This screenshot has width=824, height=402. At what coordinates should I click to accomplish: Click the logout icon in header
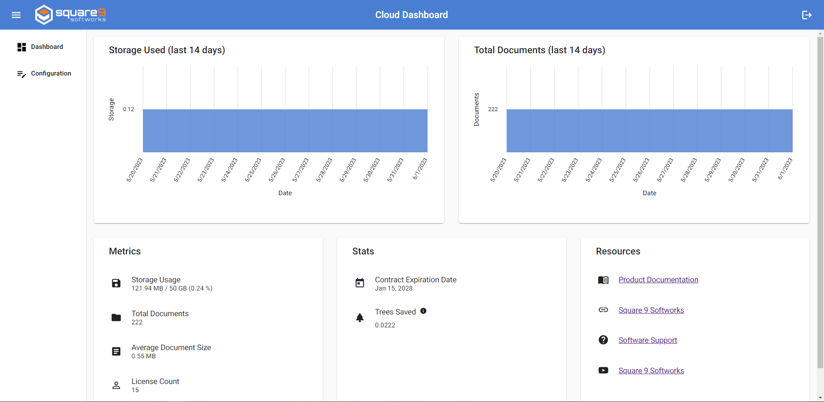[806, 15]
